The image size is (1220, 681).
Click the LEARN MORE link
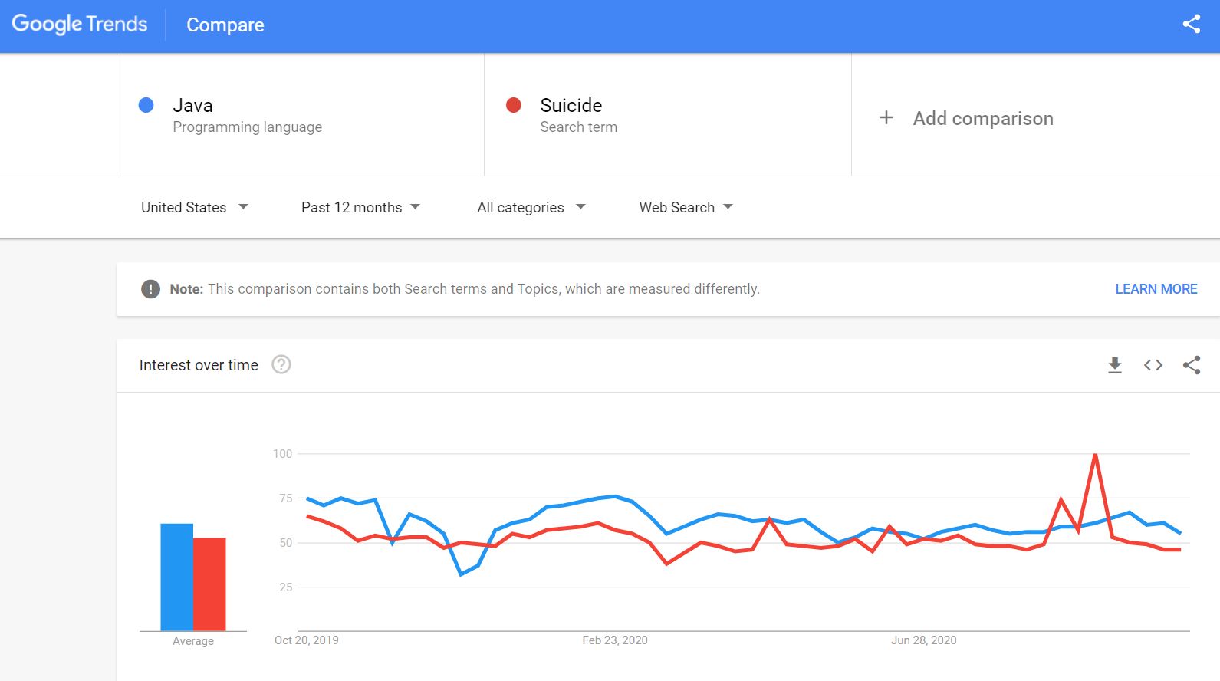click(x=1156, y=289)
